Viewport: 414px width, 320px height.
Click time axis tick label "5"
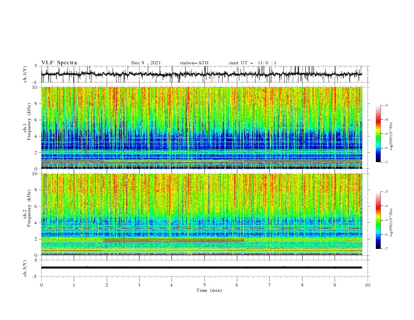click(204, 285)
